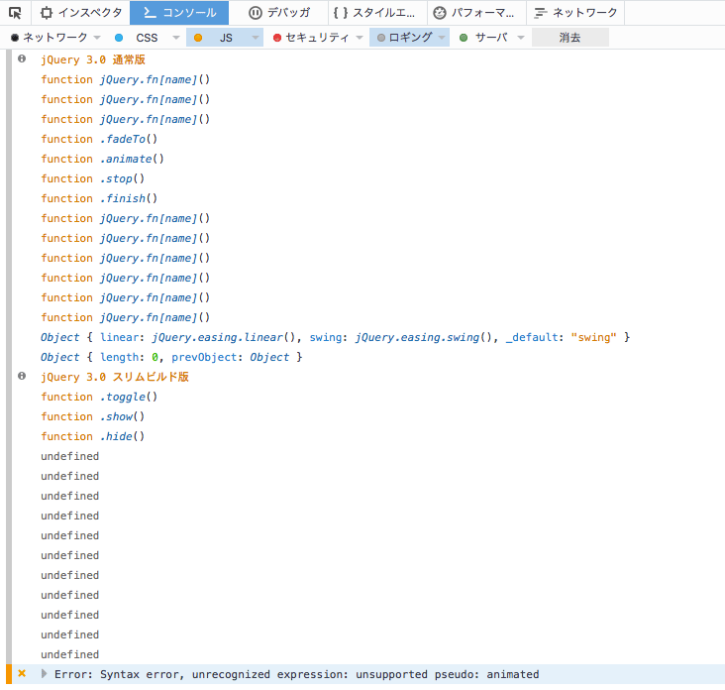Image resolution: width=725 pixels, height=690 pixels.
Task: Open the パフォーマ... performance tab
Action: click(476, 13)
